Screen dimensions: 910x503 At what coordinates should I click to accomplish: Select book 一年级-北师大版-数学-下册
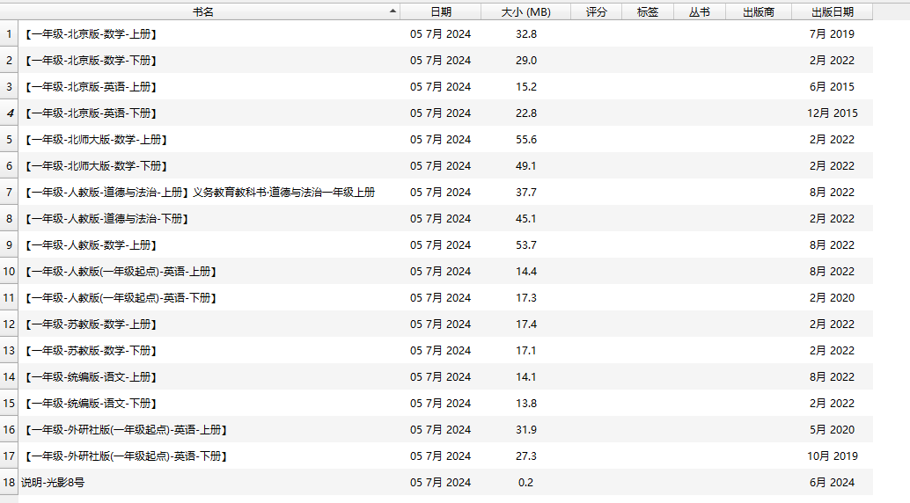point(96,166)
